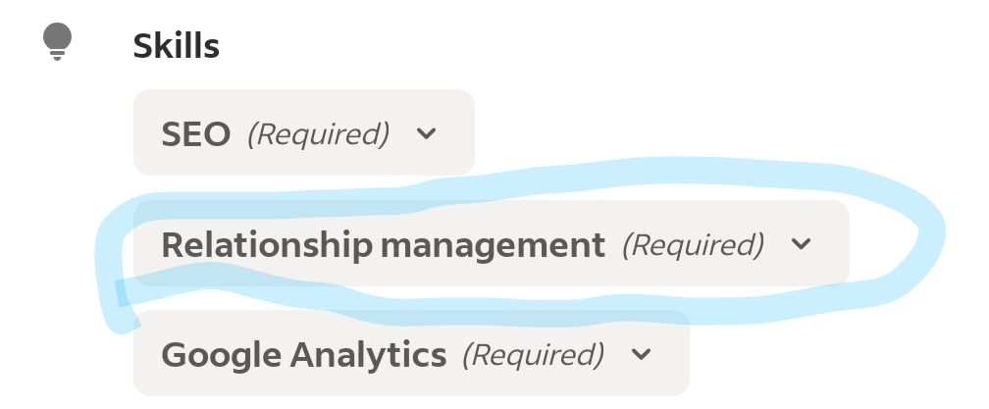Expand the Google Analytics chevron
The image size is (989, 409).
642,353
